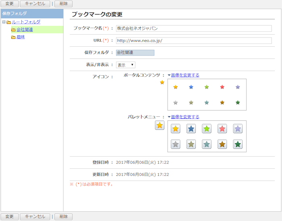Collapse the ルートフォルダ tree node

tap(4, 22)
